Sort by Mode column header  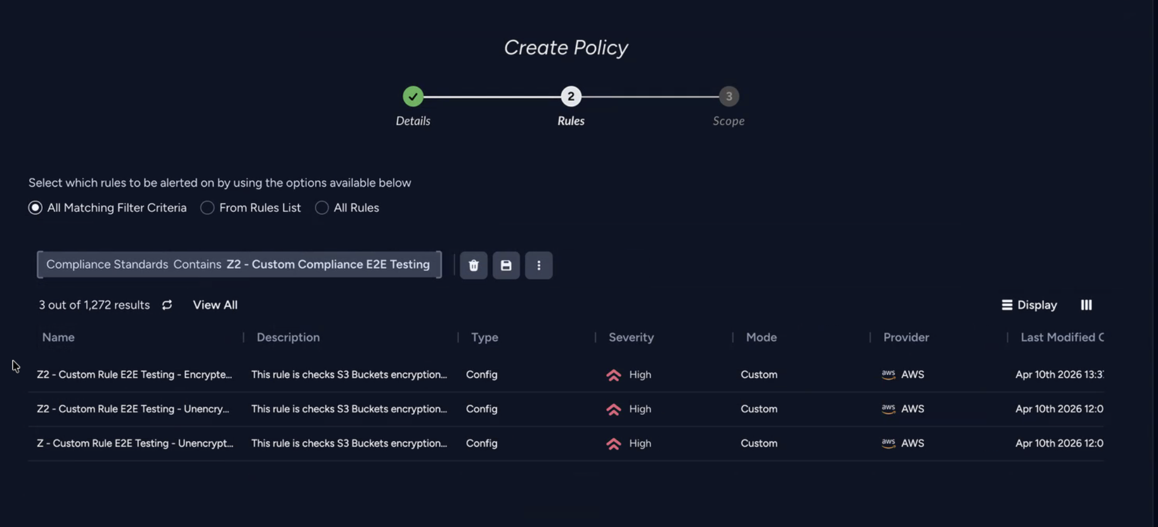(761, 337)
